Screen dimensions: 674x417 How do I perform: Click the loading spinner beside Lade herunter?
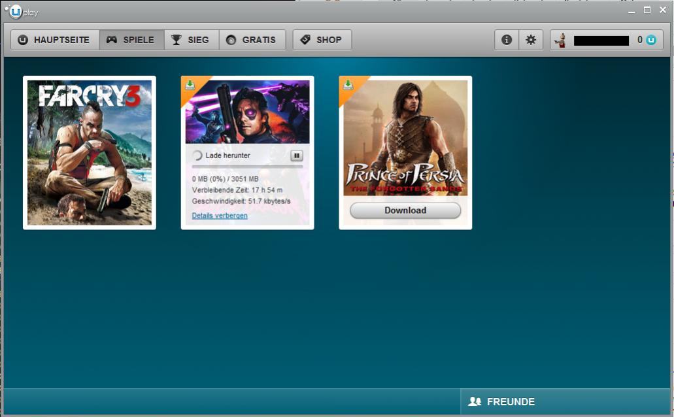coord(197,156)
